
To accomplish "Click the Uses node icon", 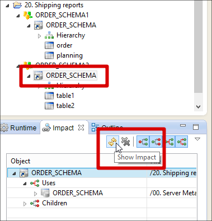I will (x=35, y=183).
